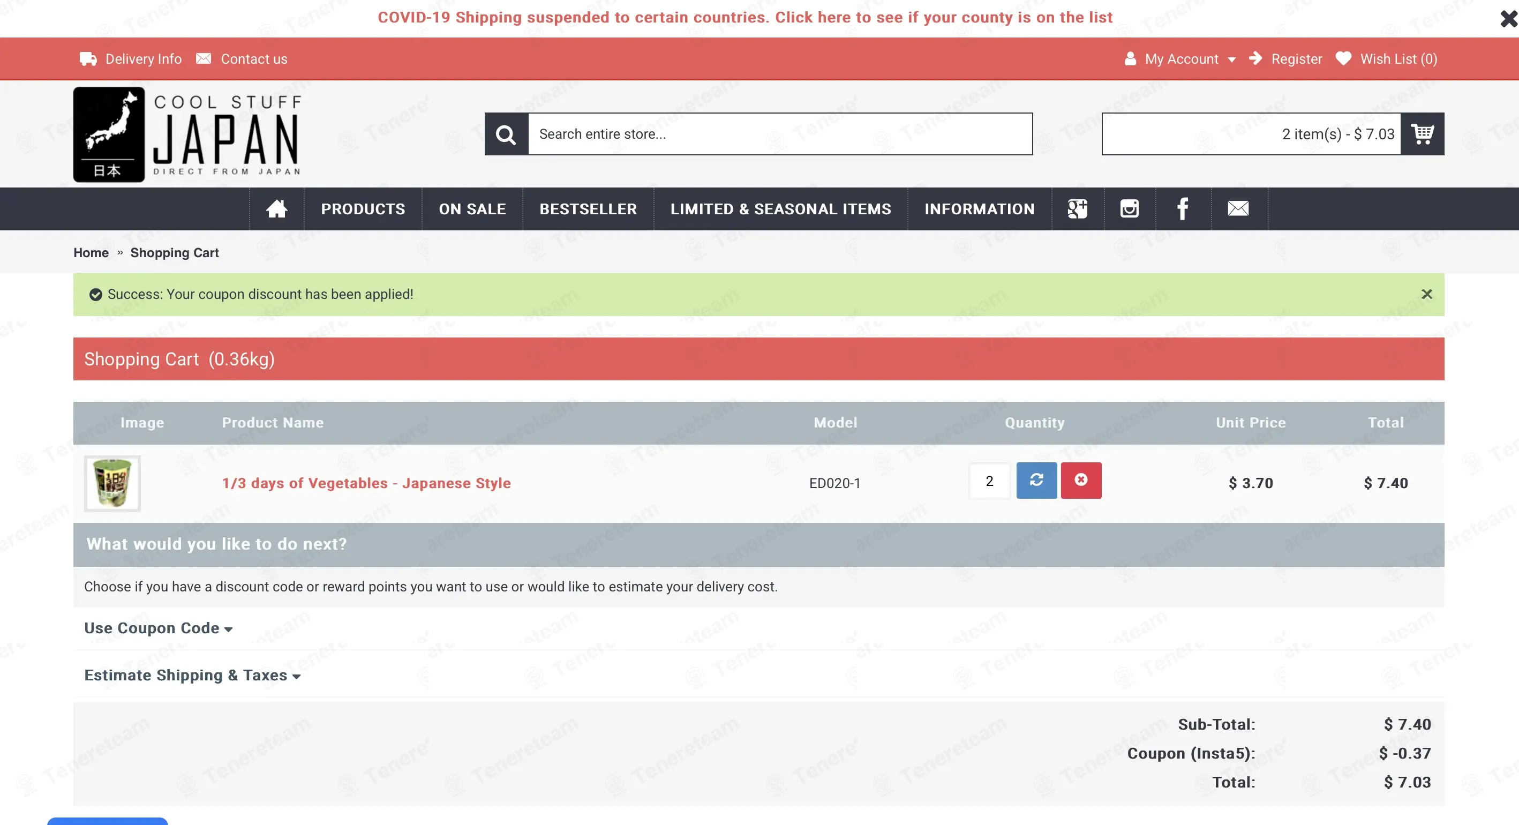Open the PRODUCTS menu
The image size is (1519, 825).
tap(363, 209)
